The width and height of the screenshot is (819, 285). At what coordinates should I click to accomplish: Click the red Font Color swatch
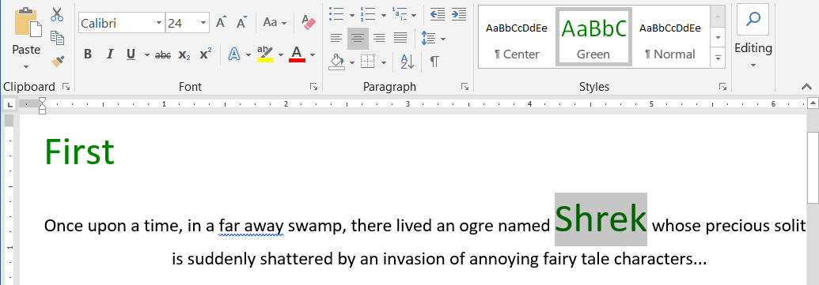tap(297, 54)
